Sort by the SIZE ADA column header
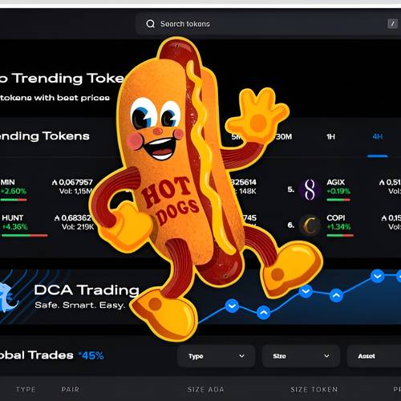This screenshot has height=401, width=401. [206, 390]
